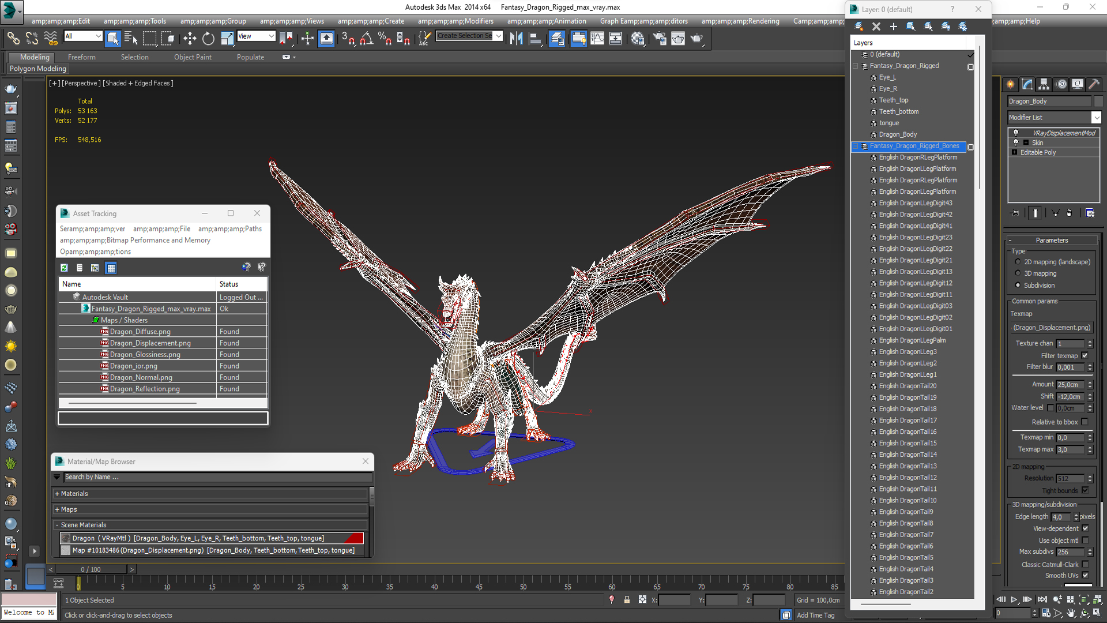Toggle the Filter texmap checkbox

pyautogui.click(x=1085, y=356)
